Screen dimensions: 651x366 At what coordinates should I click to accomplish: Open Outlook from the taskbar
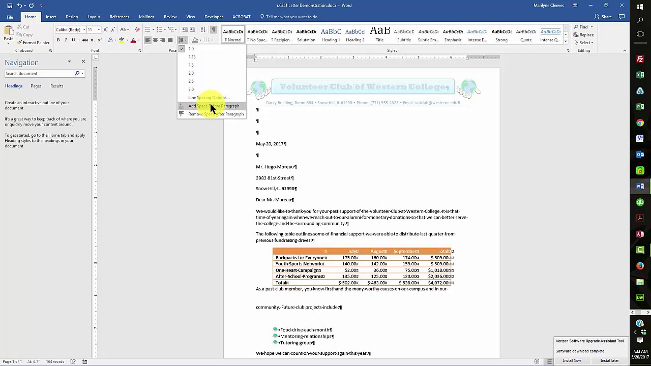640,155
